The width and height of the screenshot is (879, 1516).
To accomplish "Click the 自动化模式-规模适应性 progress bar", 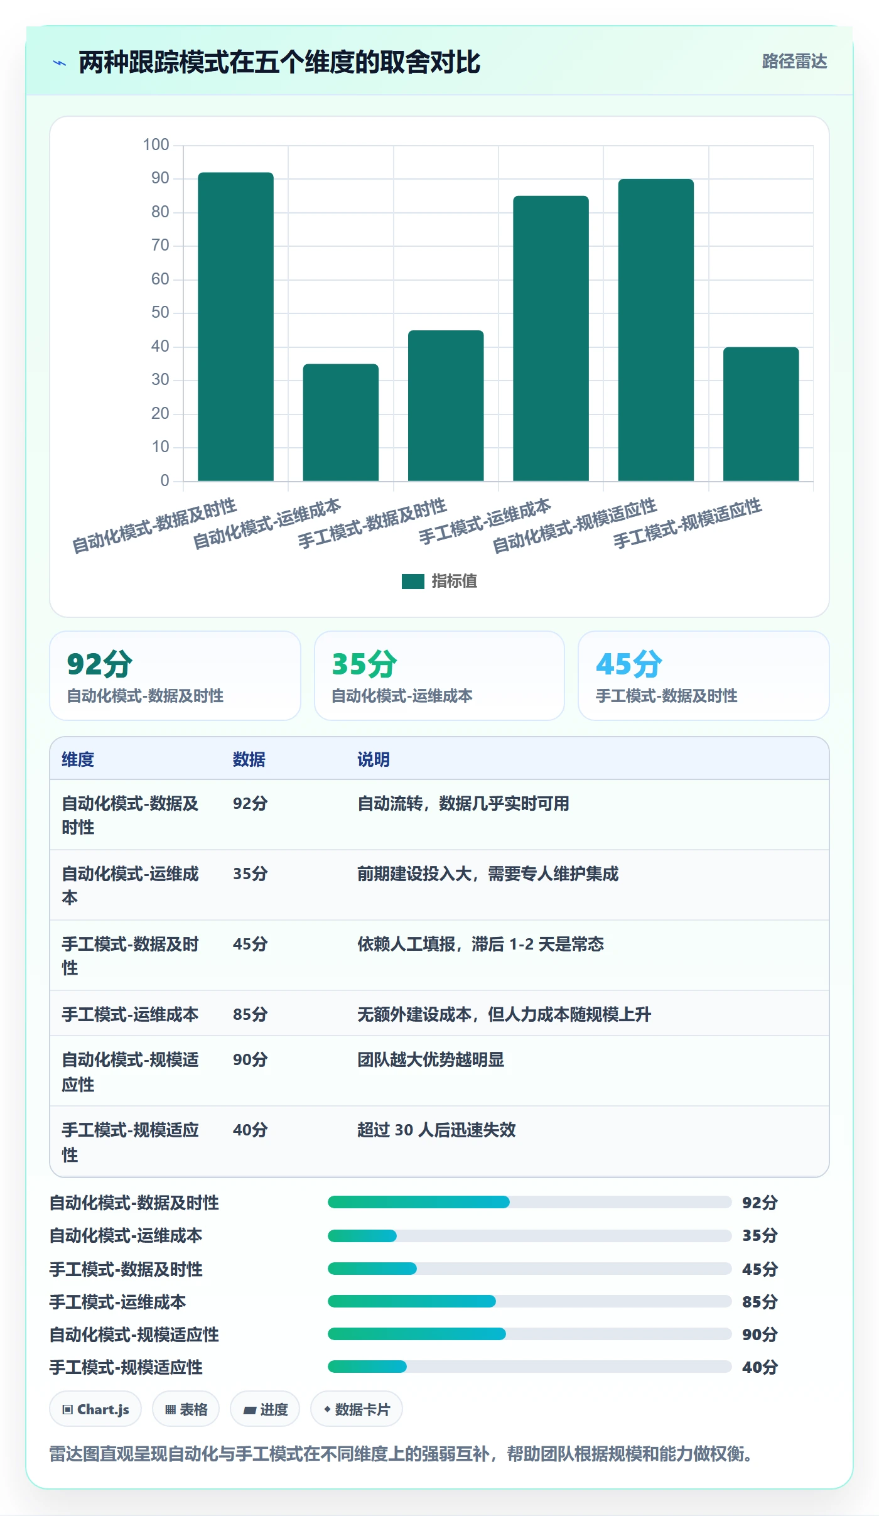I will 529,1334.
